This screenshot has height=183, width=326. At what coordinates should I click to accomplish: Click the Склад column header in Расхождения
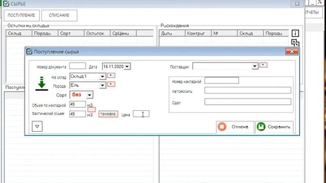[250, 33]
